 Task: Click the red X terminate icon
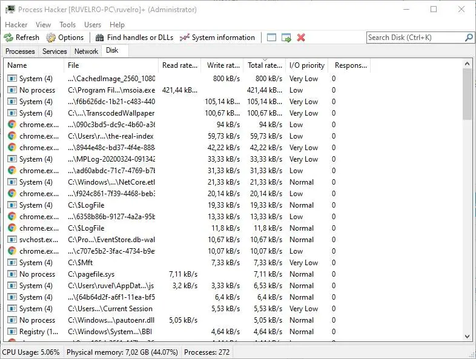click(301, 38)
